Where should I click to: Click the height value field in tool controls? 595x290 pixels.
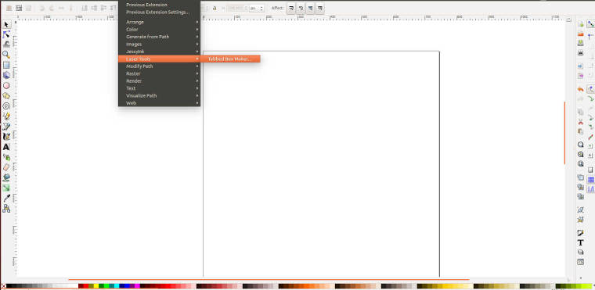[237, 8]
